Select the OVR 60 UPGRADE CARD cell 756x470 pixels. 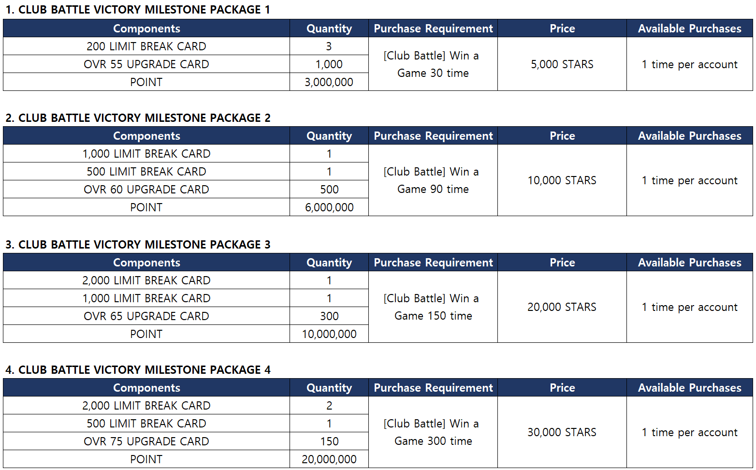coord(146,190)
